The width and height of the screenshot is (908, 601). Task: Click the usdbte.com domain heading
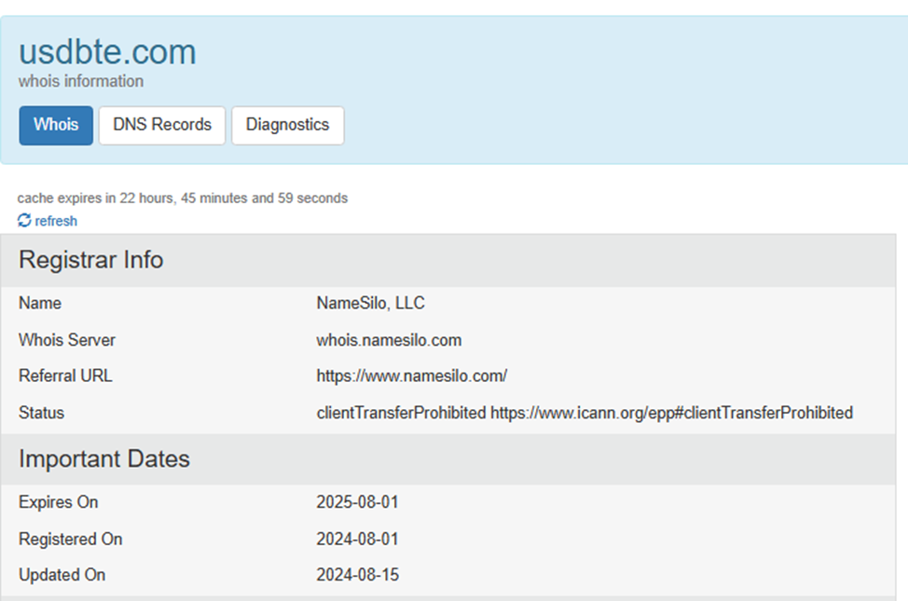tap(107, 52)
